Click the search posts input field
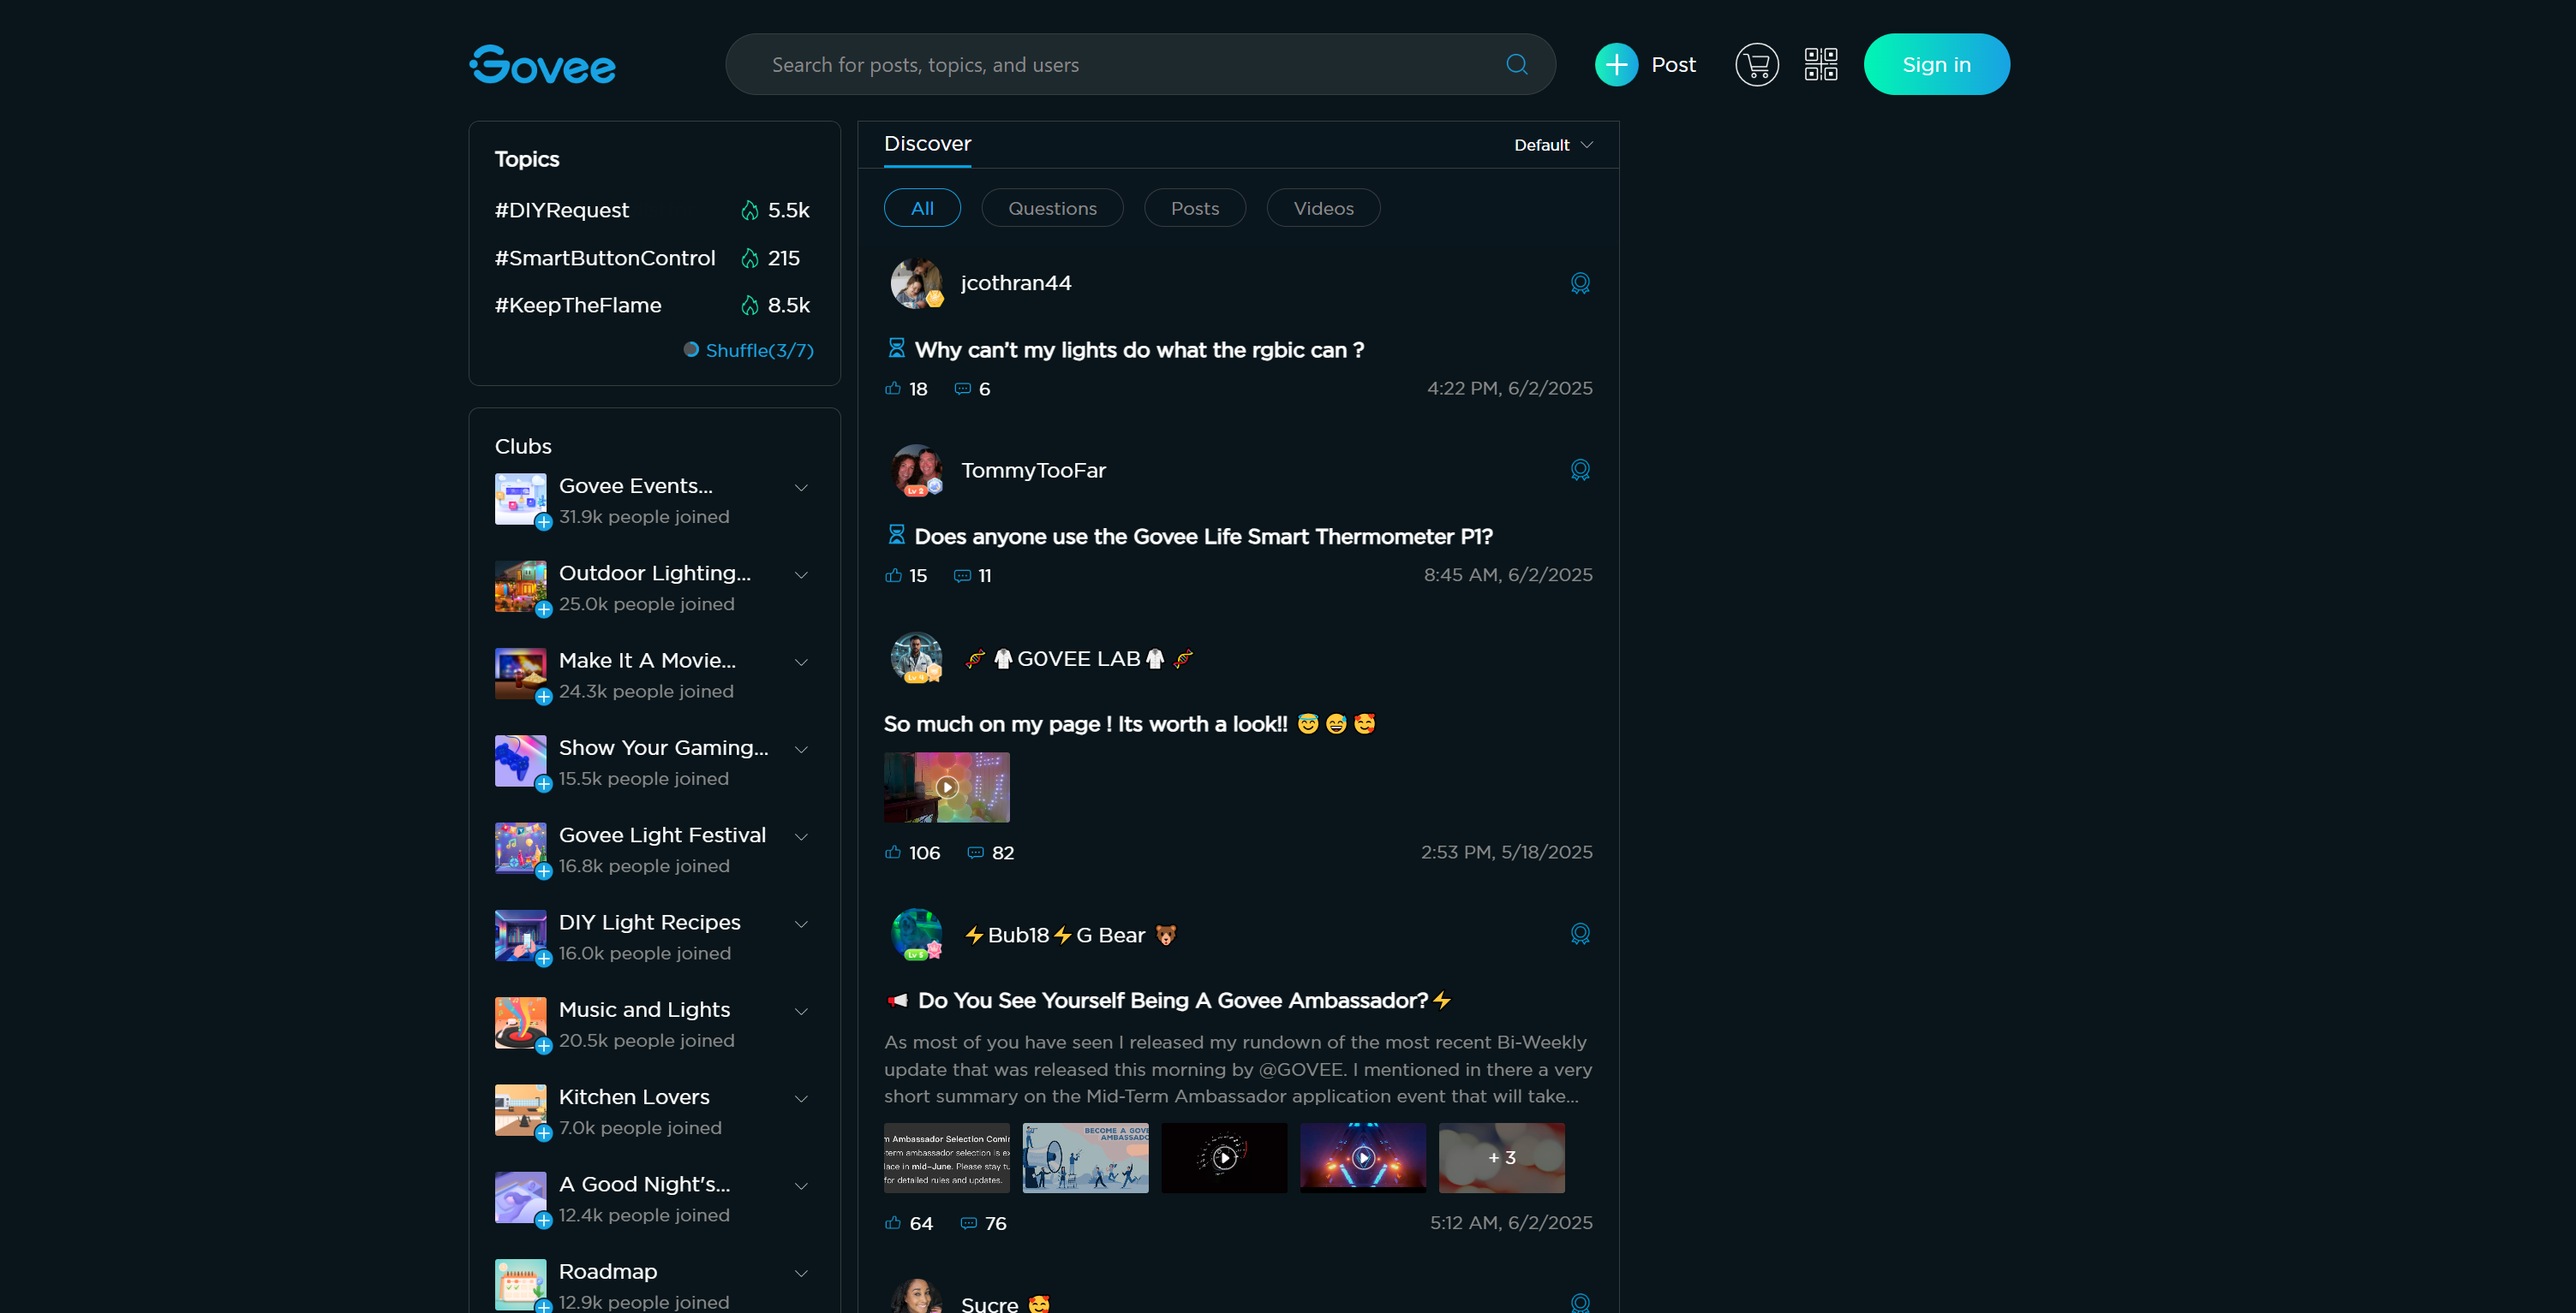This screenshot has height=1313, width=2576. tap(1140, 65)
